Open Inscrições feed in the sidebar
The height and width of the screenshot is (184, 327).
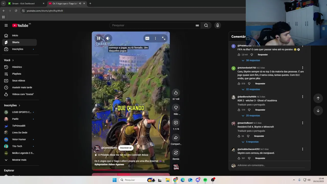pyautogui.click(x=19, y=49)
